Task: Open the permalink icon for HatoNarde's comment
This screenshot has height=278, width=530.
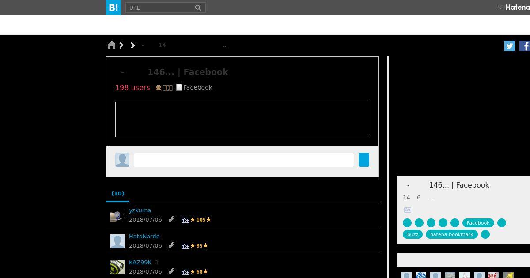Action: pos(171,245)
